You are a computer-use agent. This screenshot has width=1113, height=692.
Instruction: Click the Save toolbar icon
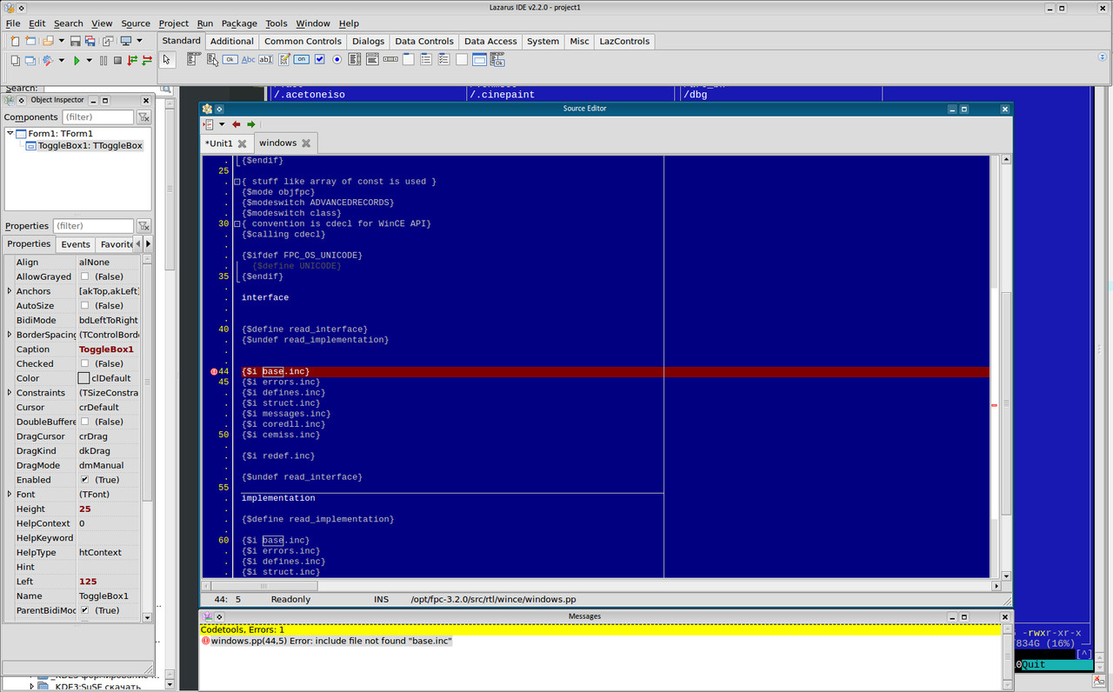point(76,41)
